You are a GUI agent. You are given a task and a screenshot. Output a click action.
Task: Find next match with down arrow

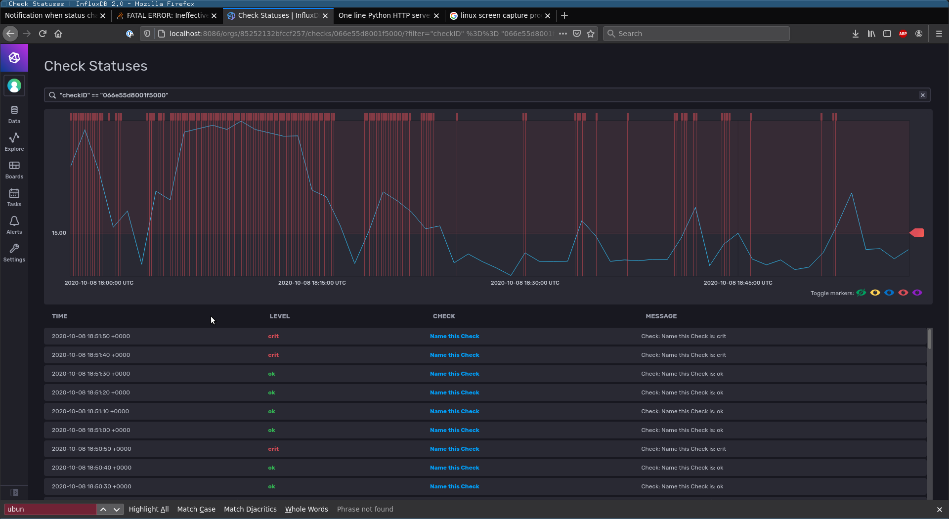point(117,509)
